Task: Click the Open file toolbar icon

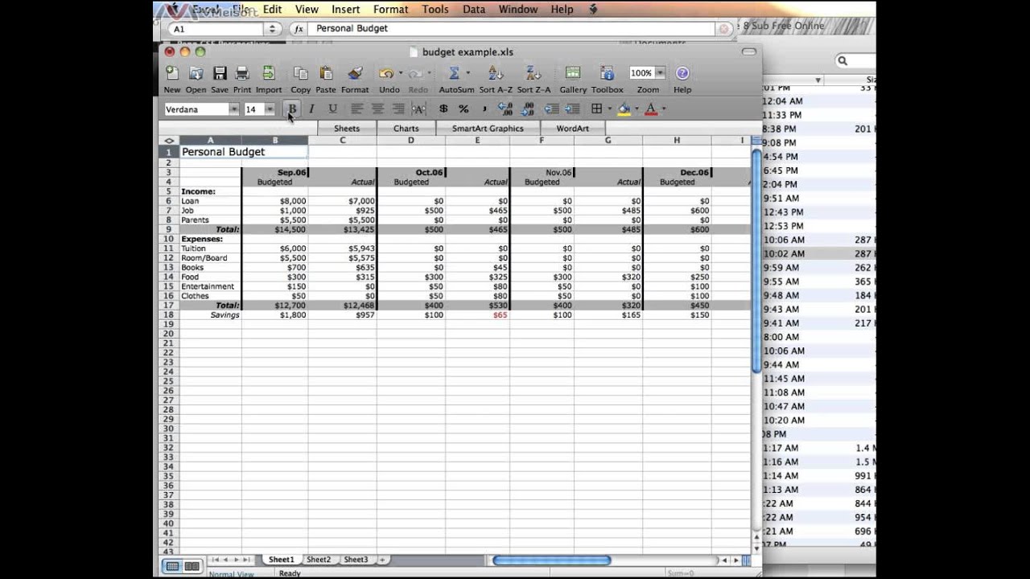Action: [x=196, y=73]
